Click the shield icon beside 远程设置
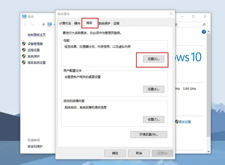Screen dimensions: 225x165 [x=24, y=50]
